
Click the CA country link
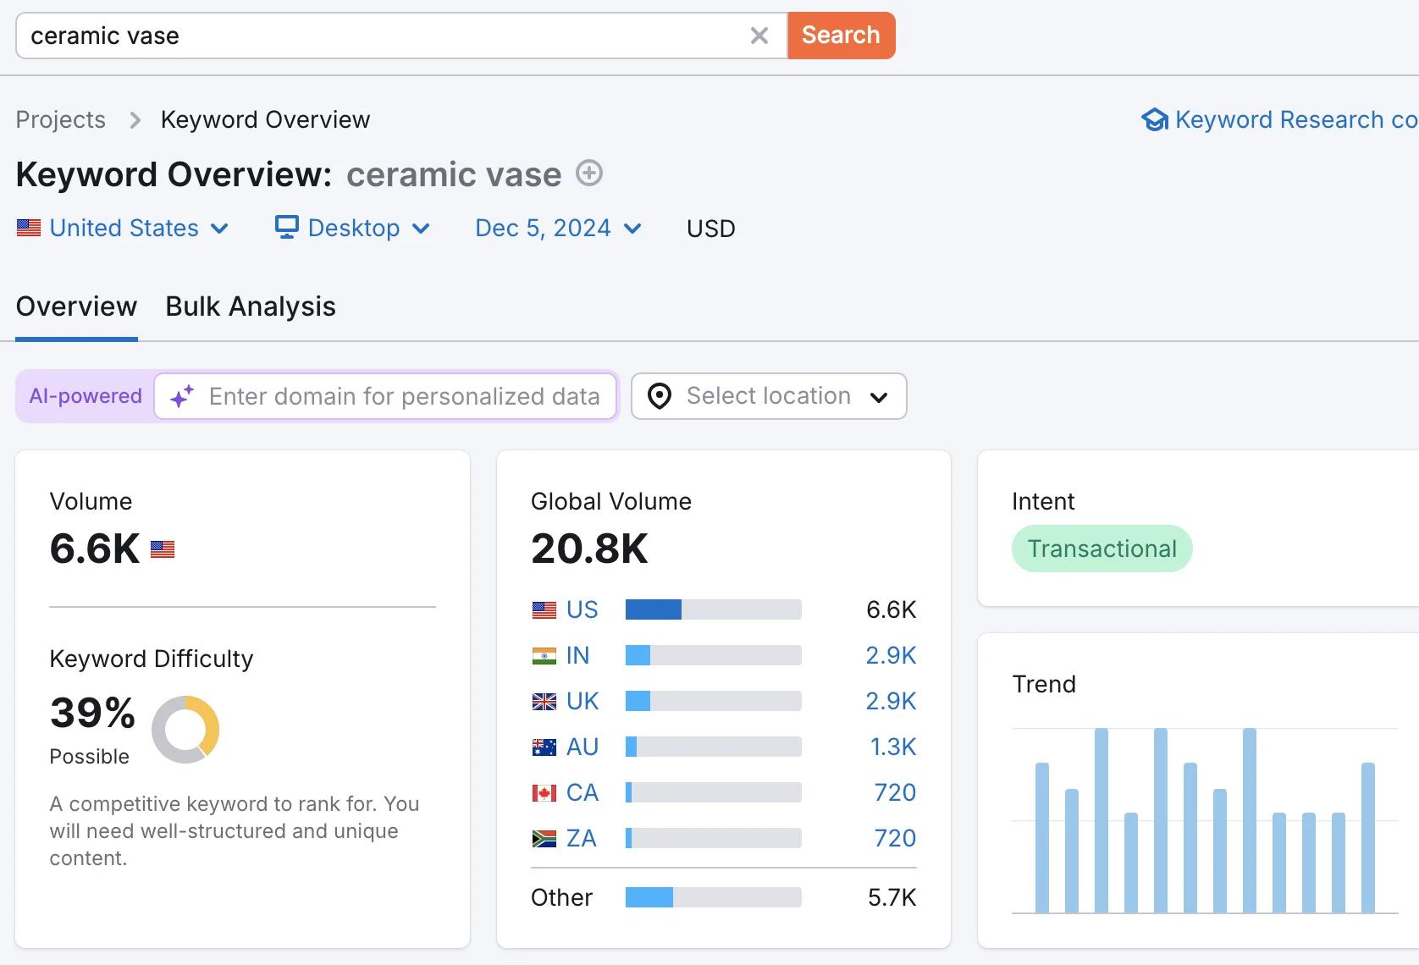click(x=583, y=792)
